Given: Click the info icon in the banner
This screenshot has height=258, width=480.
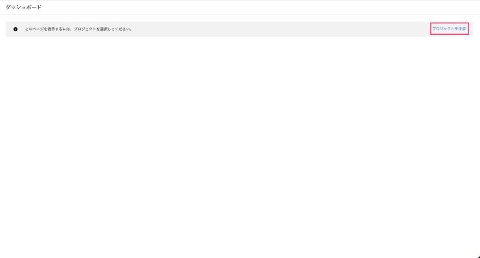Looking at the screenshot, I should [15, 30].
